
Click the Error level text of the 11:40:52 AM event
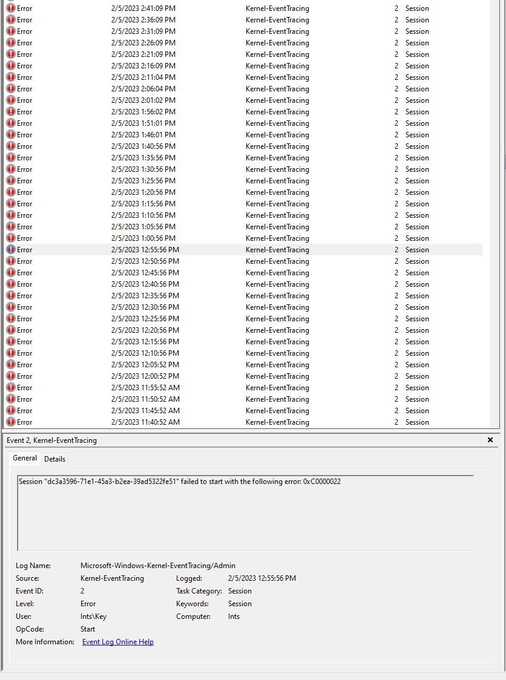coord(24,422)
